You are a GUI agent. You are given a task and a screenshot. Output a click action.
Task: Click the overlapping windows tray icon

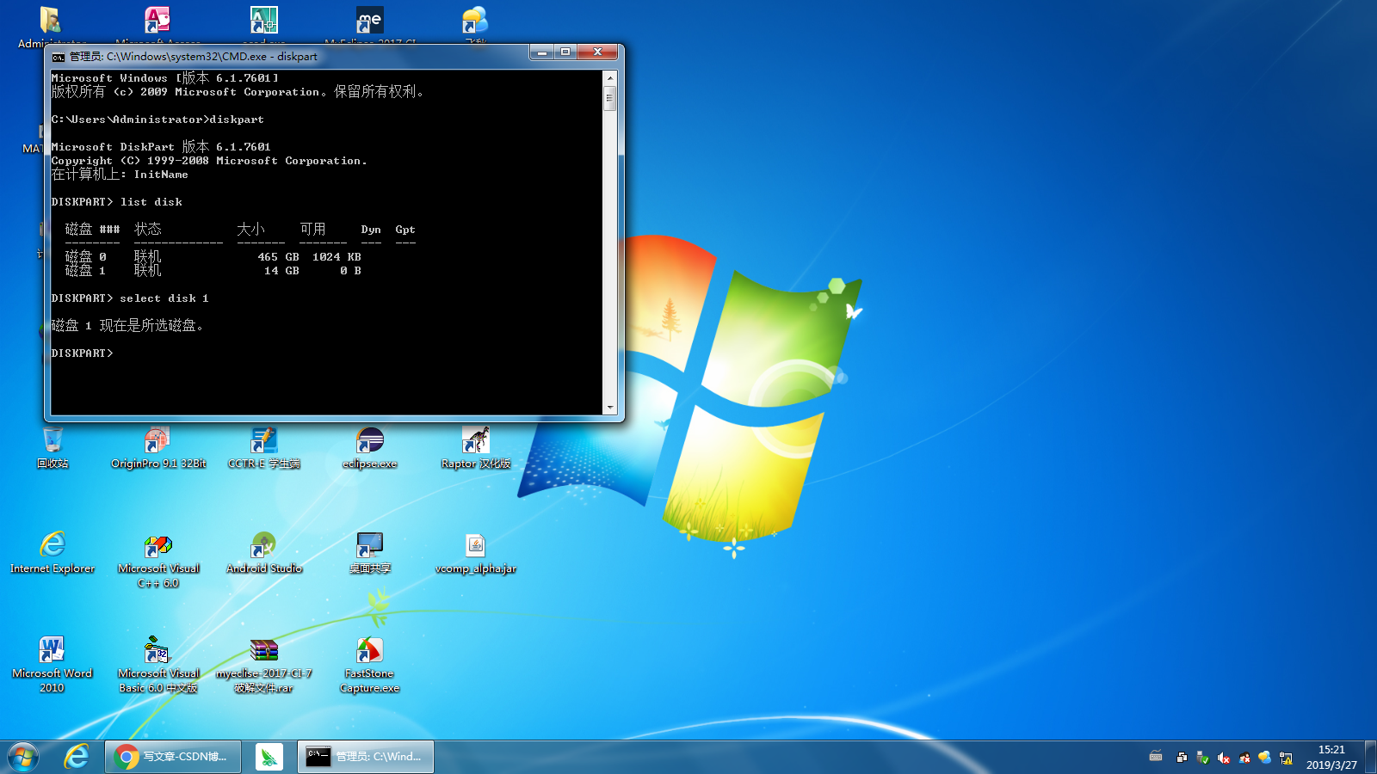point(1182,758)
